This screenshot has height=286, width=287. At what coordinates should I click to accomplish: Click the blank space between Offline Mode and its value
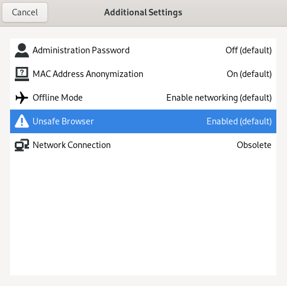tap(124, 98)
